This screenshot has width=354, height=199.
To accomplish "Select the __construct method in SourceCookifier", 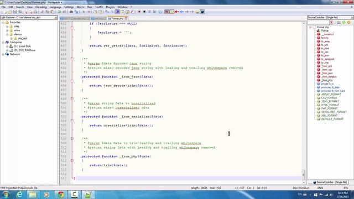I will 327,34.
